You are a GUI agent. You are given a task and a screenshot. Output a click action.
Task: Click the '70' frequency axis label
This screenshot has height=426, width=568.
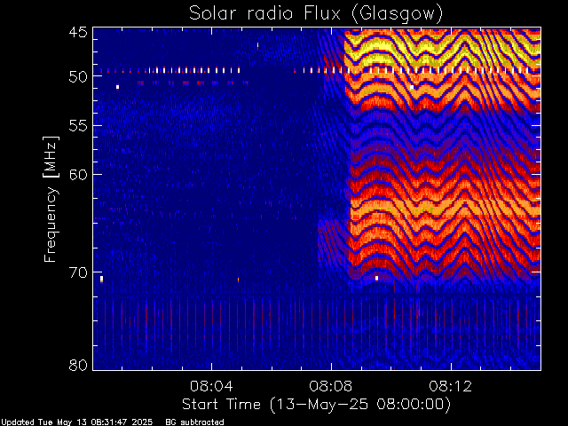(78, 272)
